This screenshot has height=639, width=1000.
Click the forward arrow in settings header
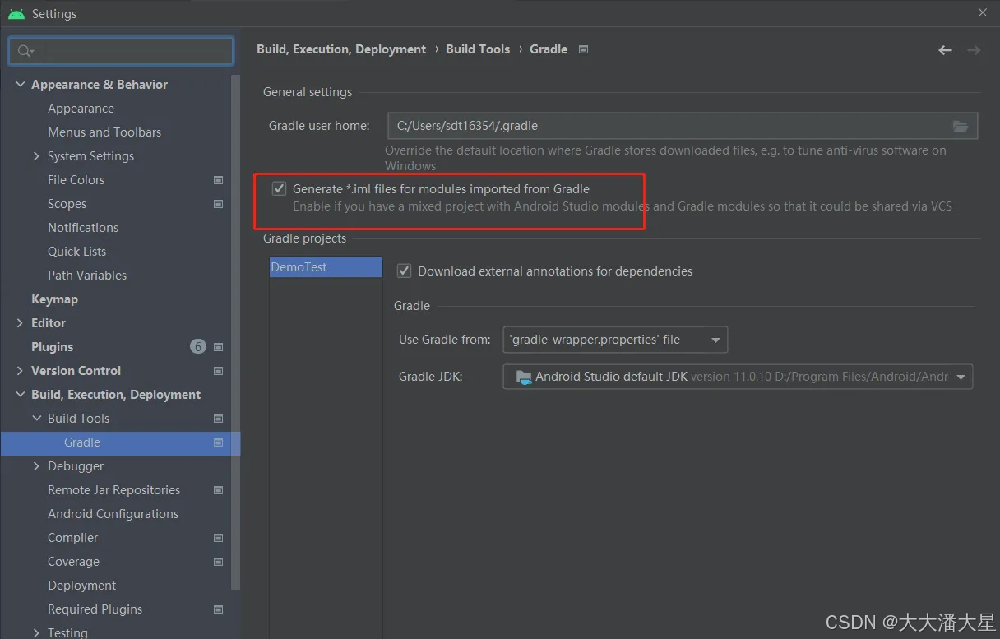pyautogui.click(x=974, y=50)
